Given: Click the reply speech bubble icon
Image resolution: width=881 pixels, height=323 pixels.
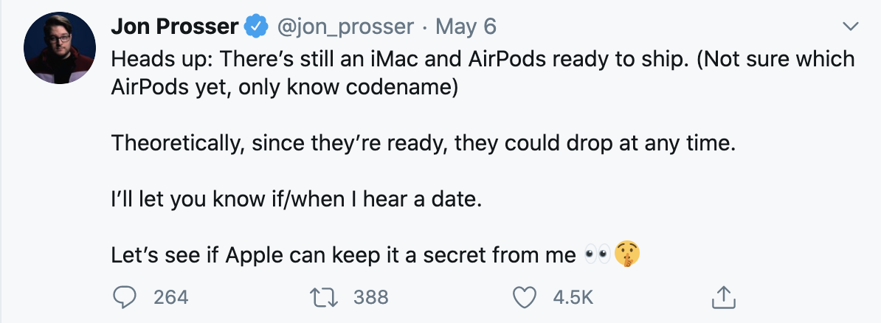Looking at the screenshot, I should 126,297.
